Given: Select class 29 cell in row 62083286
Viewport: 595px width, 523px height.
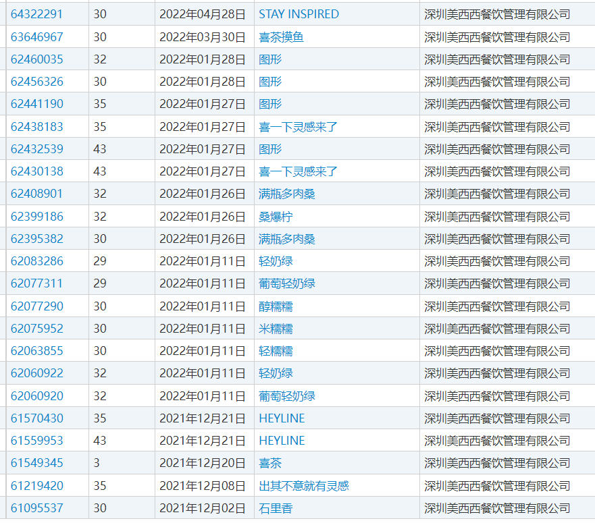Looking at the screenshot, I should click(122, 261).
